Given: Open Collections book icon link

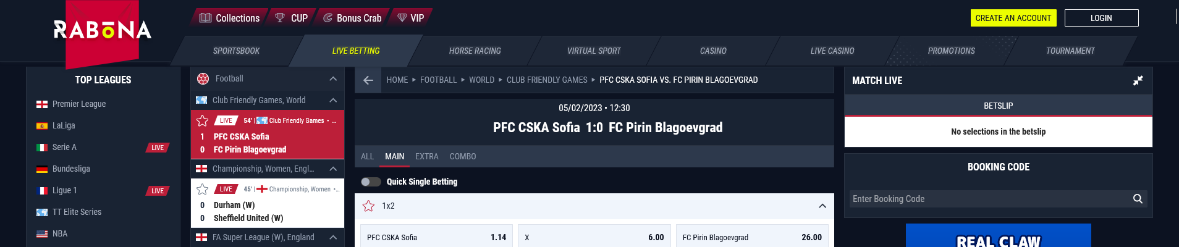Looking at the screenshot, I should click(x=206, y=18).
